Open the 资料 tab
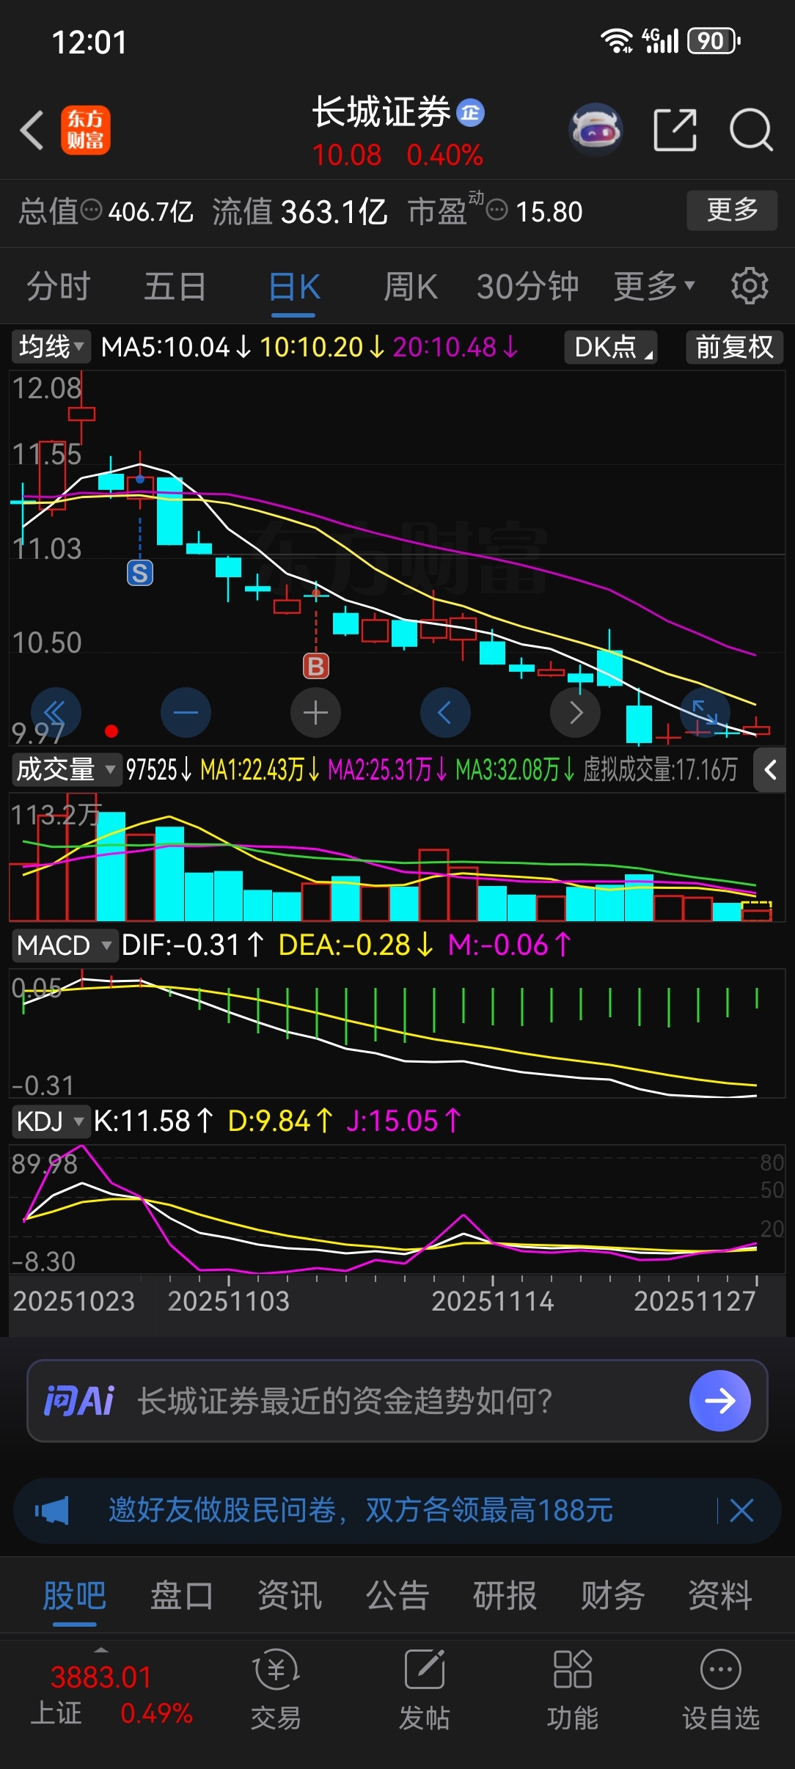795x1769 pixels. (x=720, y=1596)
